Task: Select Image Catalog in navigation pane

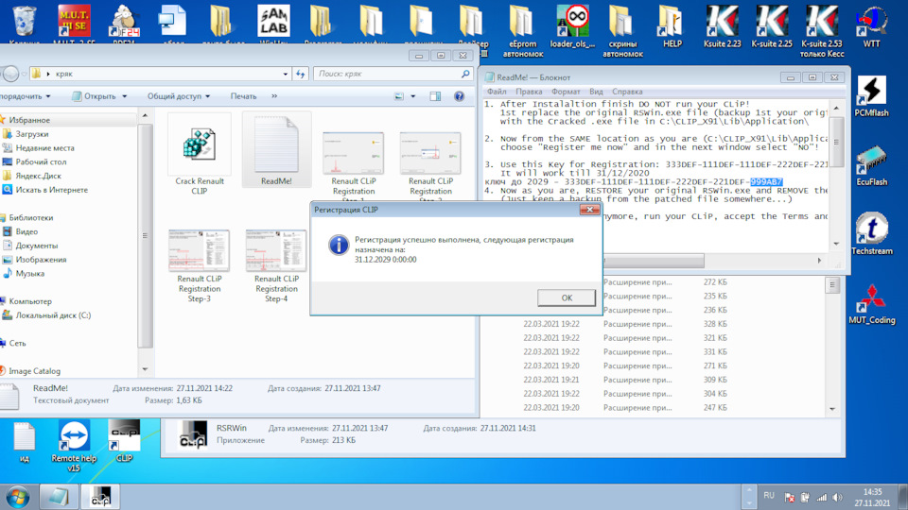Action: pos(34,371)
